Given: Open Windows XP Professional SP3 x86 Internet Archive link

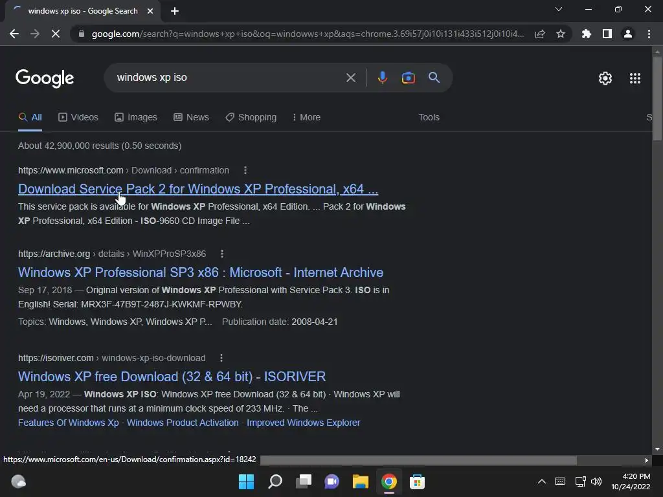Looking at the screenshot, I should pyautogui.click(x=201, y=272).
